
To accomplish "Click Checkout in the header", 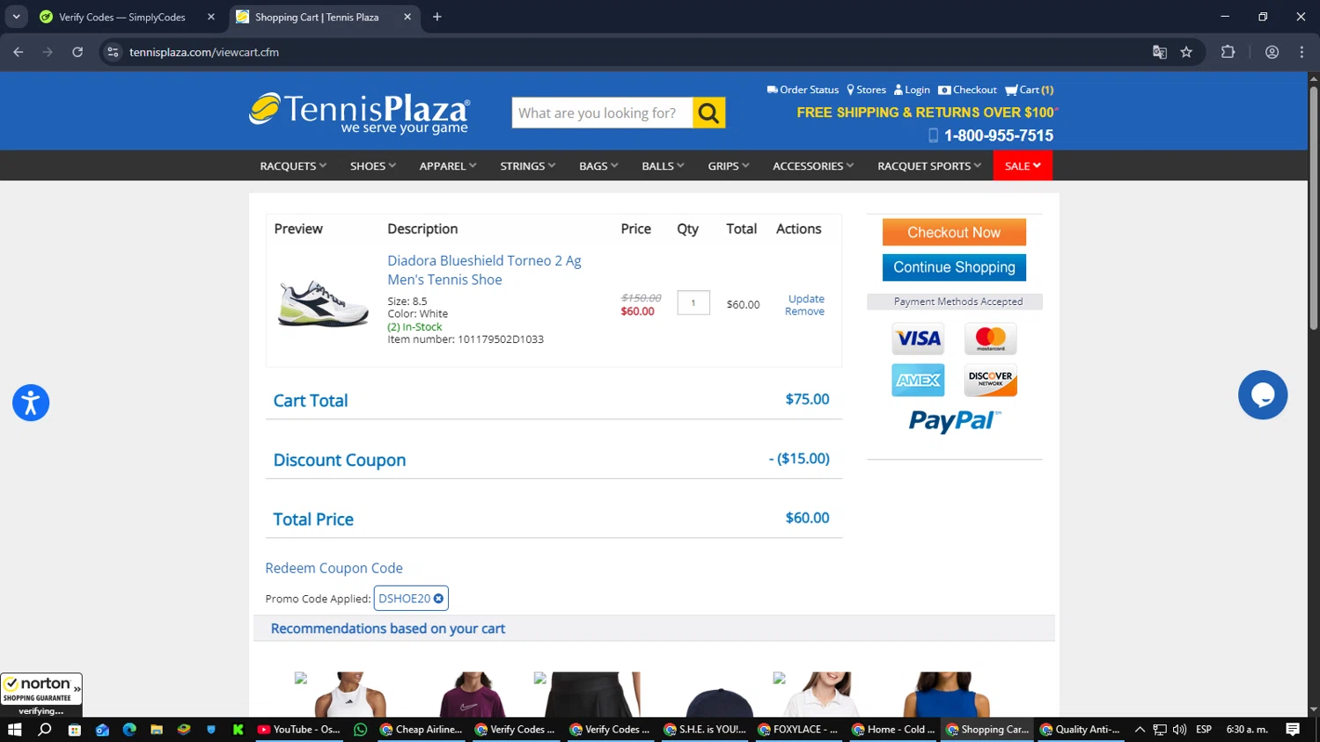I will [967, 90].
